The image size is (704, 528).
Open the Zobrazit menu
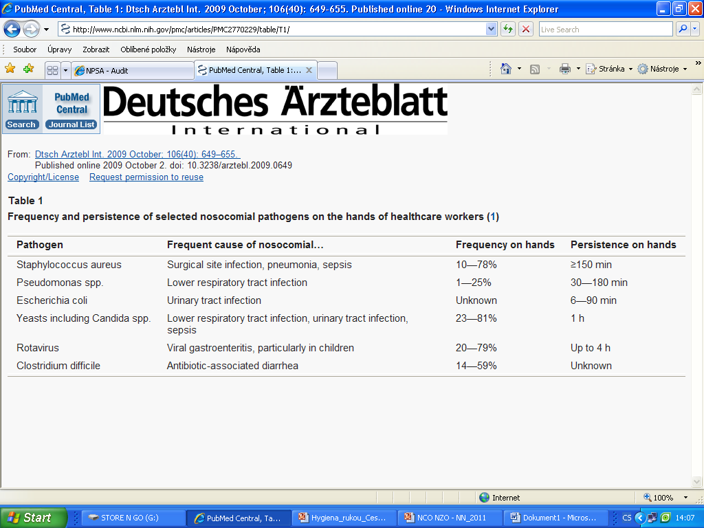coord(96,49)
